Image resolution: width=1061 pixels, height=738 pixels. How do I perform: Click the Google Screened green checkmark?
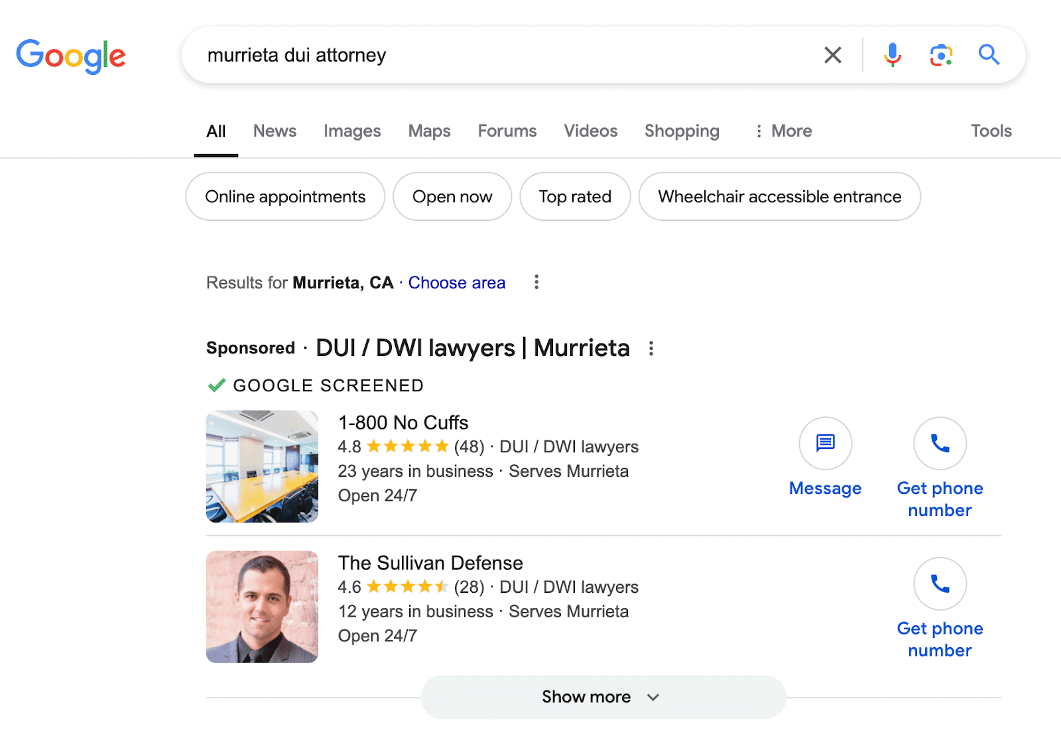click(216, 385)
